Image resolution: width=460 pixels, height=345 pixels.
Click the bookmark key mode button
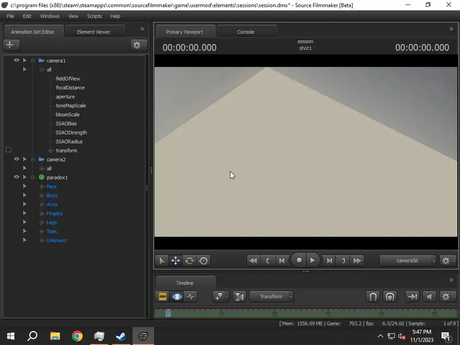[x=220, y=296]
